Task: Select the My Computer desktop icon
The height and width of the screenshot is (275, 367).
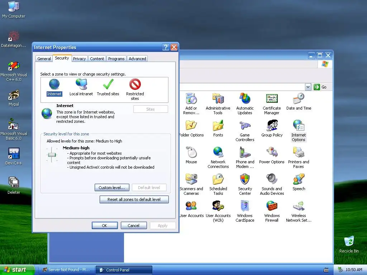Action: pyautogui.click(x=14, y=10)
